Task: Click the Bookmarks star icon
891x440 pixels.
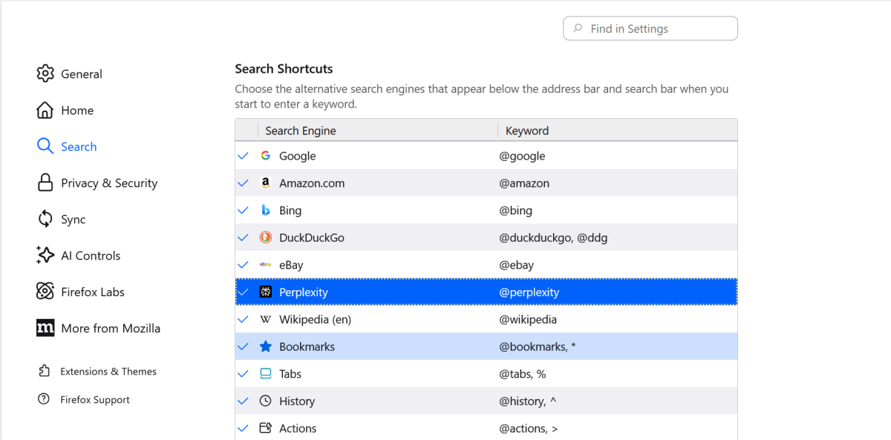Action: pyautogui.click(x=265, y=346)
